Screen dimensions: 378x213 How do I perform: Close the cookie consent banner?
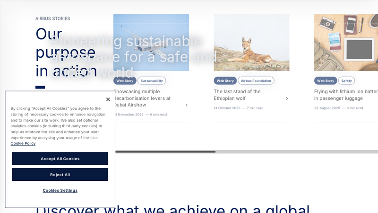click(108, 99)
